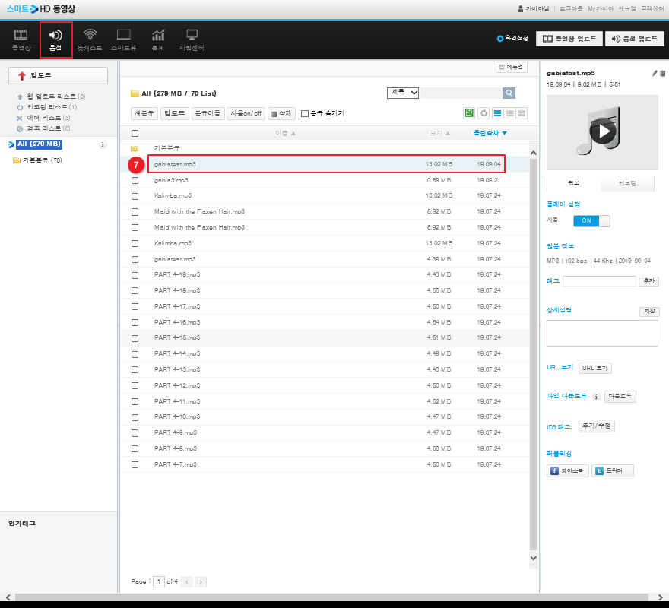Delete gabiatest.mp3 with trash icon in detail panel
This screenshot has height=608, width=669.
[663, 73]
